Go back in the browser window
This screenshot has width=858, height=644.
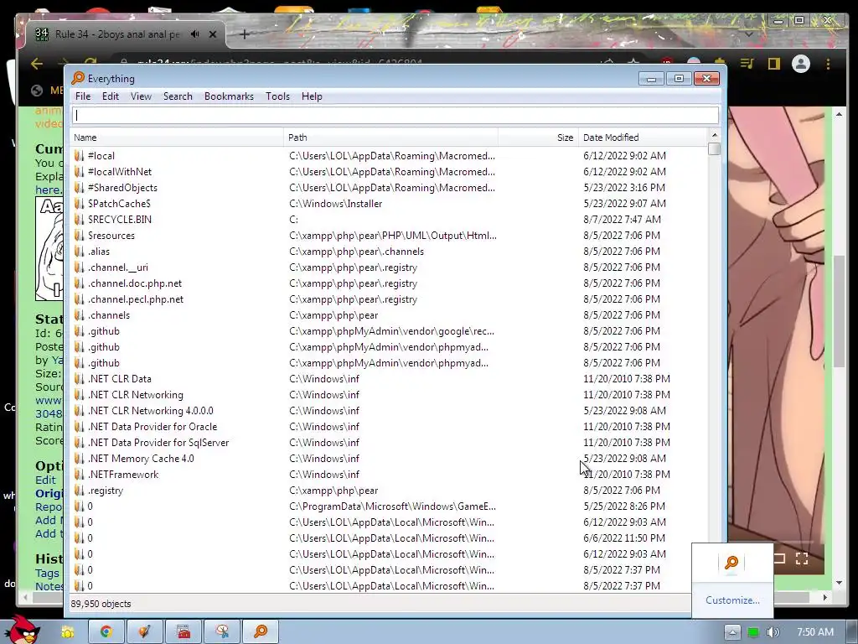tap(37, 64)
